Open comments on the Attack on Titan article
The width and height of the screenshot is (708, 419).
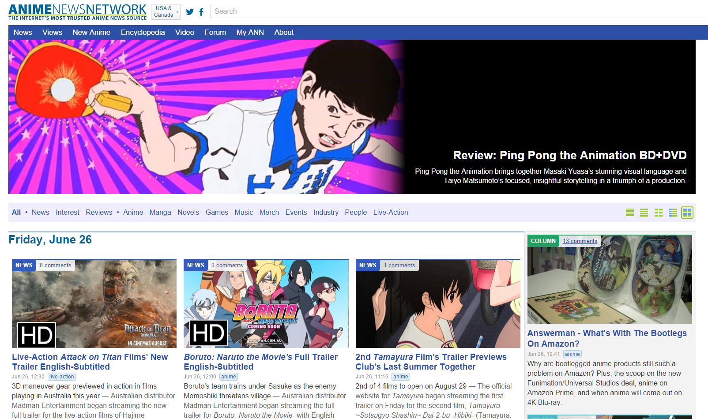click(x=55, y=265)
